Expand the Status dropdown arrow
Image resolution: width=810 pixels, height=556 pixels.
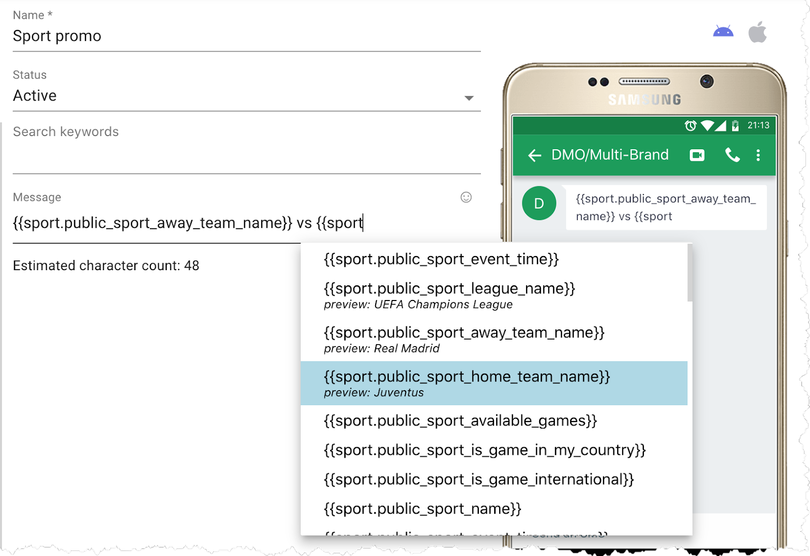click(469, 98)
